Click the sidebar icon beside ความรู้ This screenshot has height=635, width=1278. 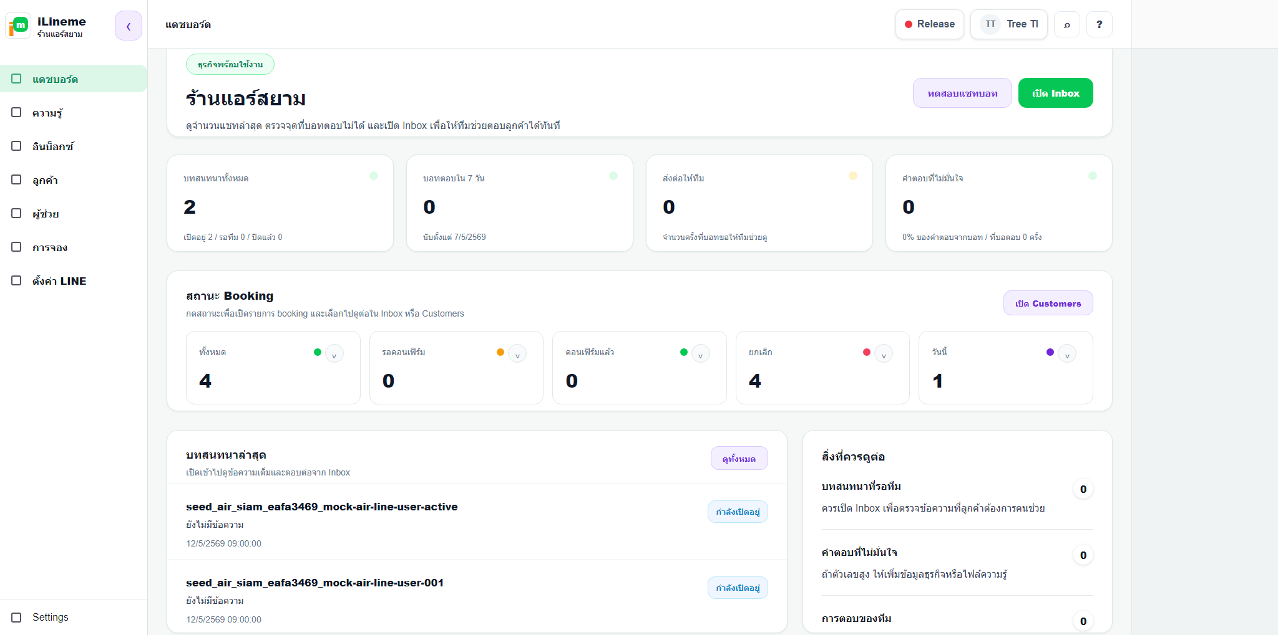(x=16, y=112)
